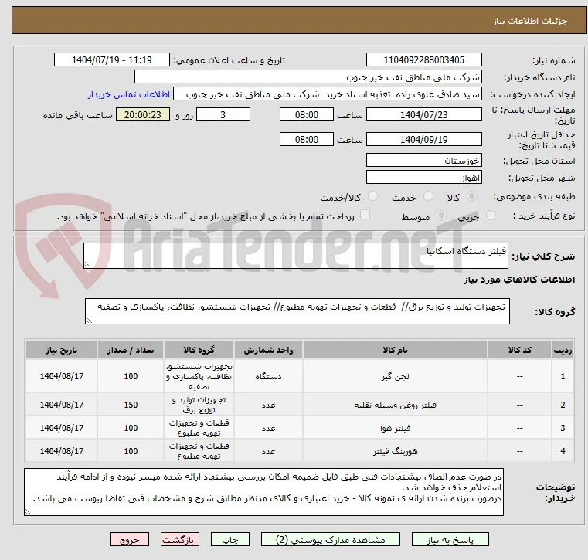Click the city field اهواز

click(423, 178)
